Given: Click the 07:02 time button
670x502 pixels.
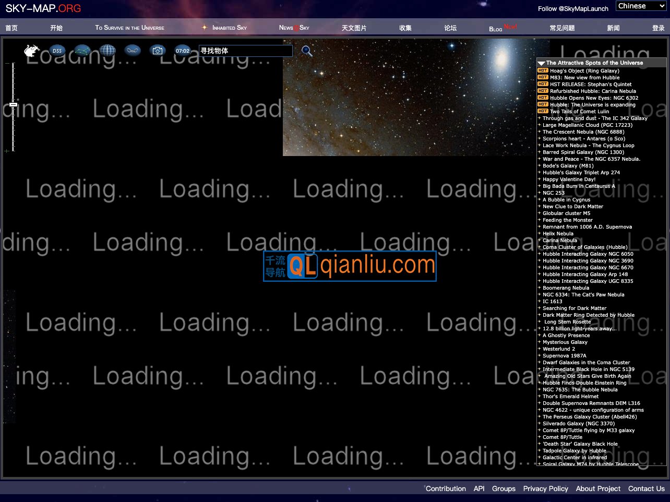Looking at the screenshot, I should point(183,51).
